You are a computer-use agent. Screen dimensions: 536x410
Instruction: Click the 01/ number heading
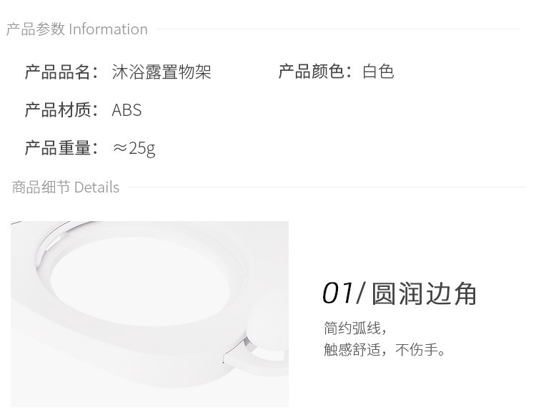[x=344, y=293]
